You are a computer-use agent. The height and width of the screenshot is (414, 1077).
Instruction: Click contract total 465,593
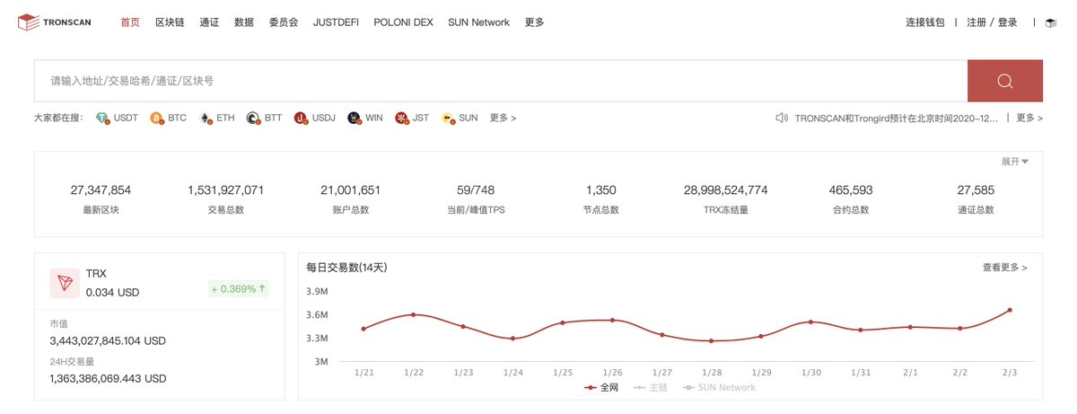coord(851,190)
